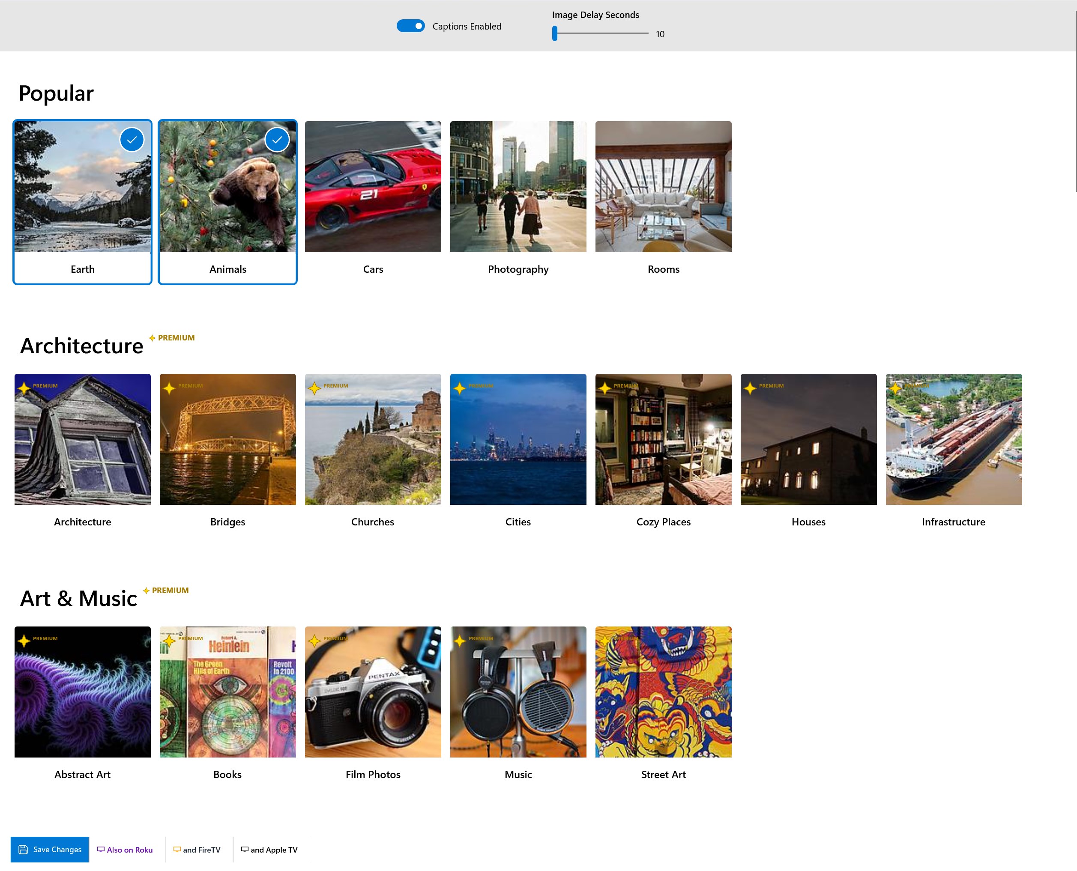The image size is (1077, 871).
Task: Click the premium star on Architecture thumbnail
Action: [24, 388]
